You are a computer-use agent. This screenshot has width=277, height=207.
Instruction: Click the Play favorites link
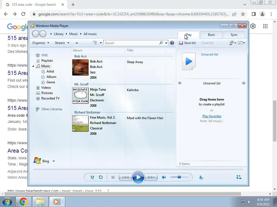212,116
